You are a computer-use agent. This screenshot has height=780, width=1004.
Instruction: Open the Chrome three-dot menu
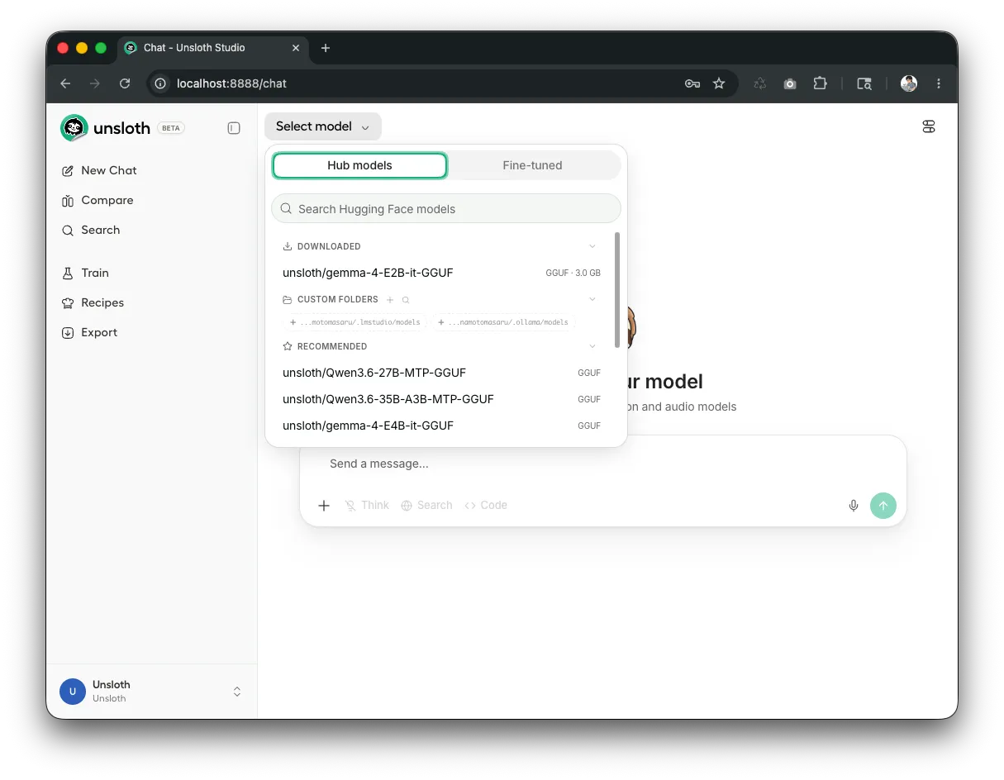click(x=939, y=83)
